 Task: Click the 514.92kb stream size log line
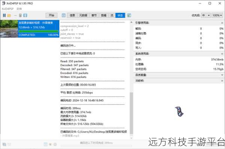point(73,116)
